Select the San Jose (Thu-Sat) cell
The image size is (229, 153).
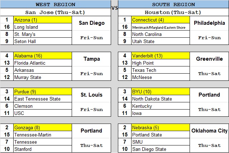[55, 12]
